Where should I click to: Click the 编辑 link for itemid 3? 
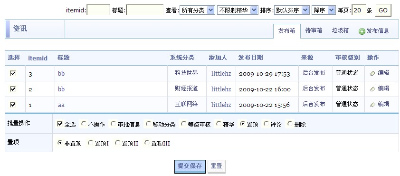coord(383,73)
